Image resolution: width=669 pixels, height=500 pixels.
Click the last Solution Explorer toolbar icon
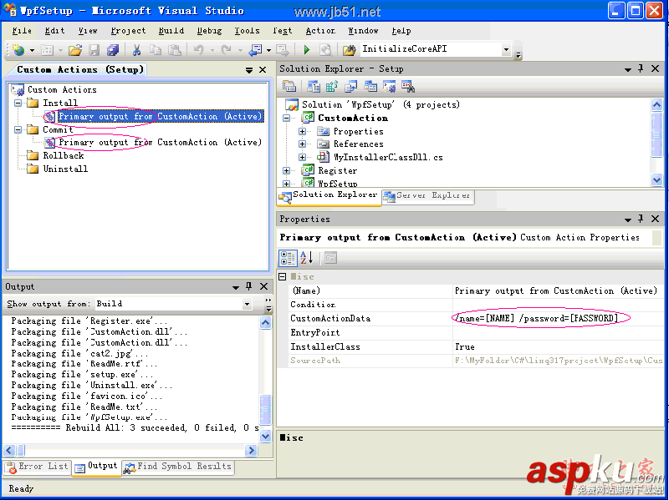point(408,86)
